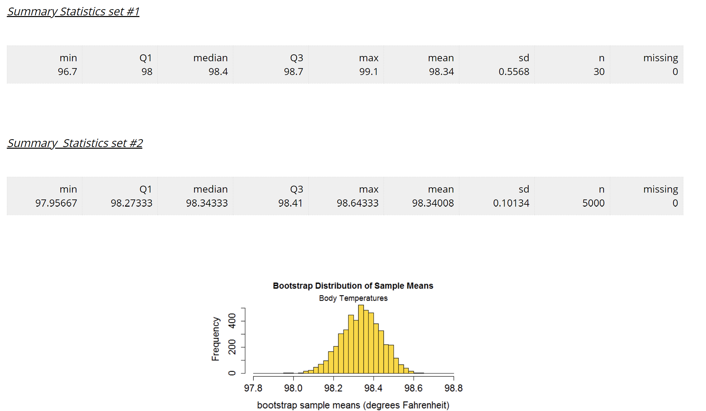Click the Body Temperatures subtitle
Screen dimensions: 706x411
[353, 298]
